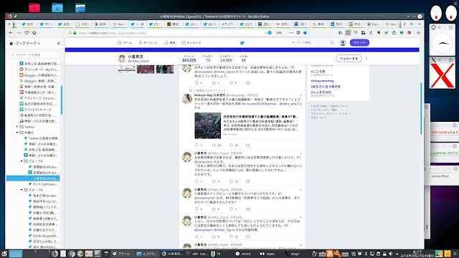Click the Firefox home icon

34,33
